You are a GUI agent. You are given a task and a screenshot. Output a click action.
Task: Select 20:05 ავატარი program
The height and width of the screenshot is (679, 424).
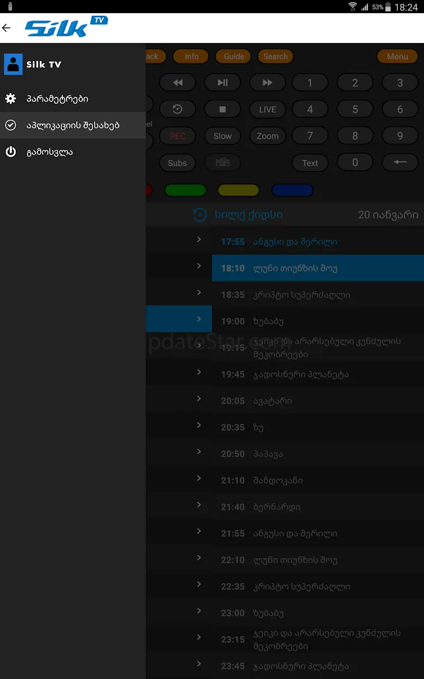pyautogui.click(x=318, y=401)
